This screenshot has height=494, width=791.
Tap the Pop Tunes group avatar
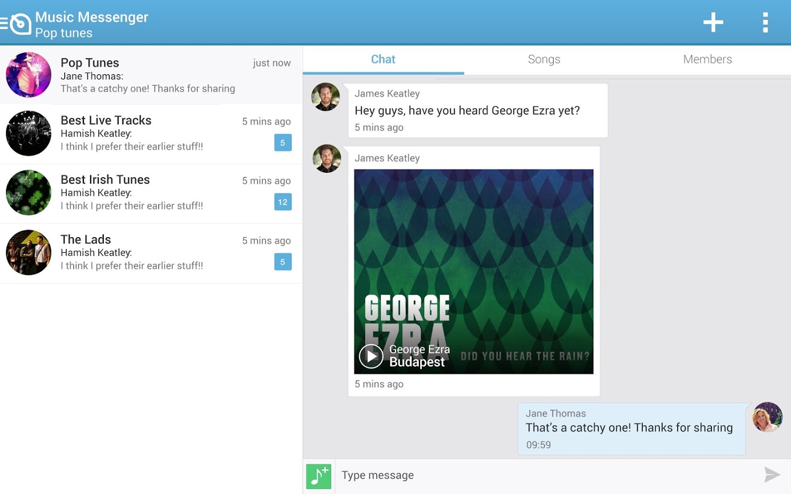29,75
